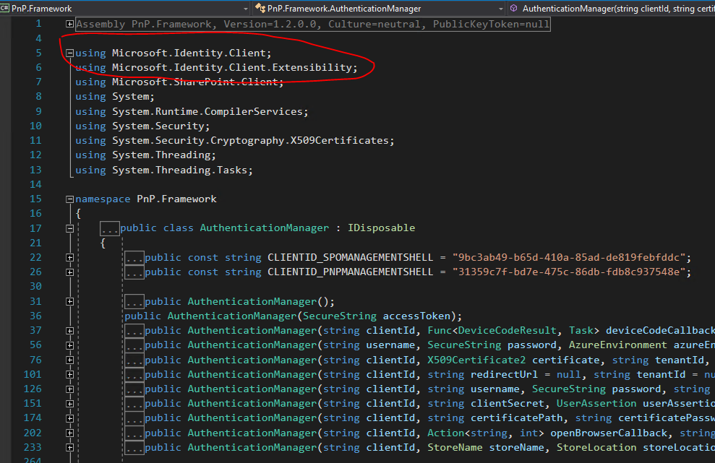The width and height of the screenshot is (715, 463).
Task: Click line number 151 in the margin
Action: [x=34, y=403]
